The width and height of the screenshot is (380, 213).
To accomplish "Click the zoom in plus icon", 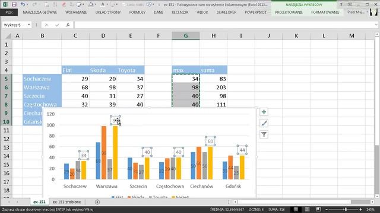I will click(360, 209).
